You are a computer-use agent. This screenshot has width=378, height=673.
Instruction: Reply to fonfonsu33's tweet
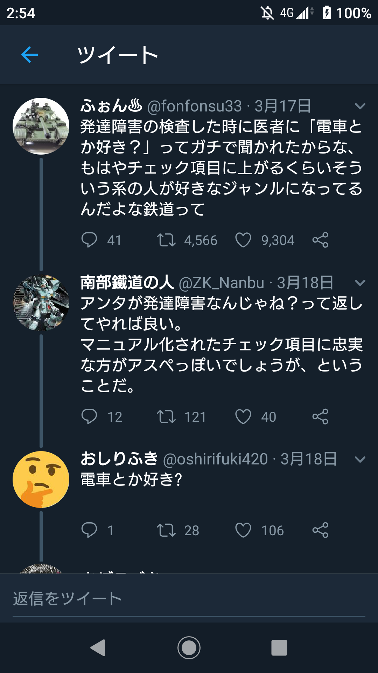pos(89,240)
